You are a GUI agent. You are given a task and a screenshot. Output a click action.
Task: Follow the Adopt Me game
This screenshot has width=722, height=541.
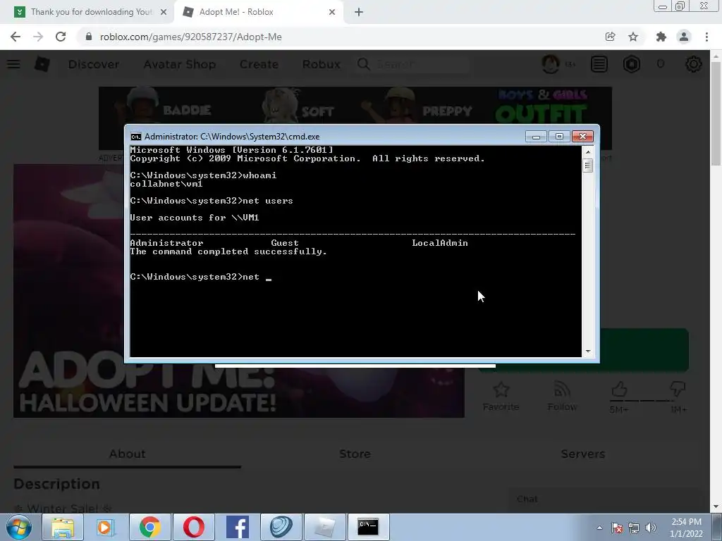point(562,396)
